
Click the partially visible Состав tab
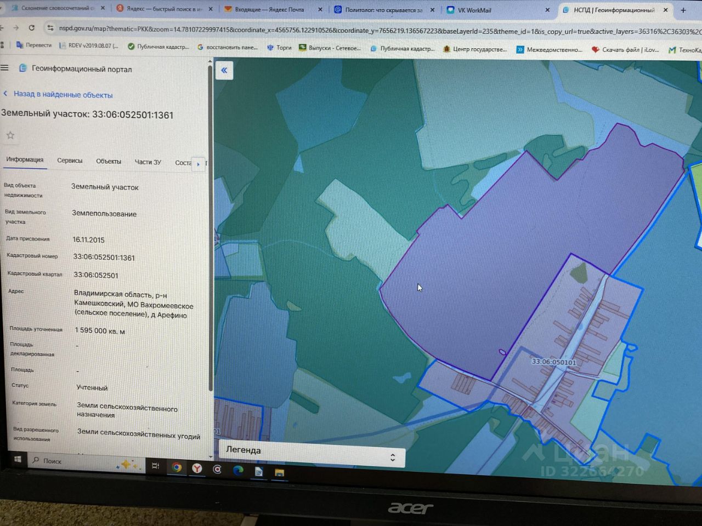tap(183, 163)
